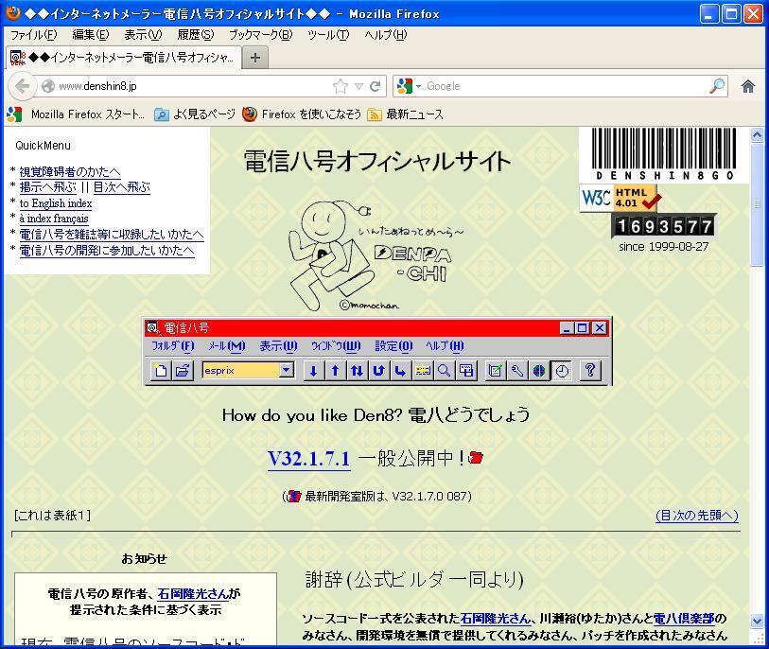Click 設定(O) menu in 電信八号 window
769x649 pixels.
pyautogui.click(x=393, y=346)
